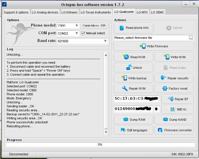Click the Cancel X icon

pos(169,28)
